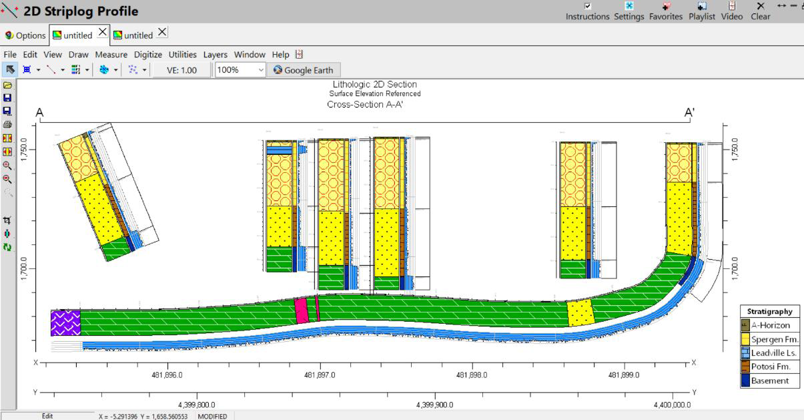The image size is (804, 420).
Task: Add to Favorites with heart icon
Action: (x=665, y=6)
